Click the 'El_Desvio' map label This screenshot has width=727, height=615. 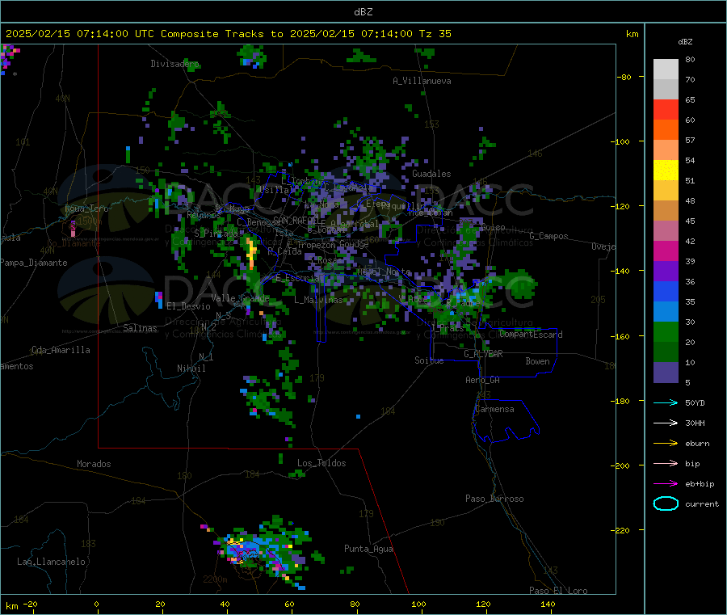click(188, 306)
